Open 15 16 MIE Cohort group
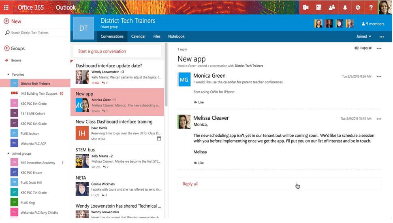 coord(35,113)
